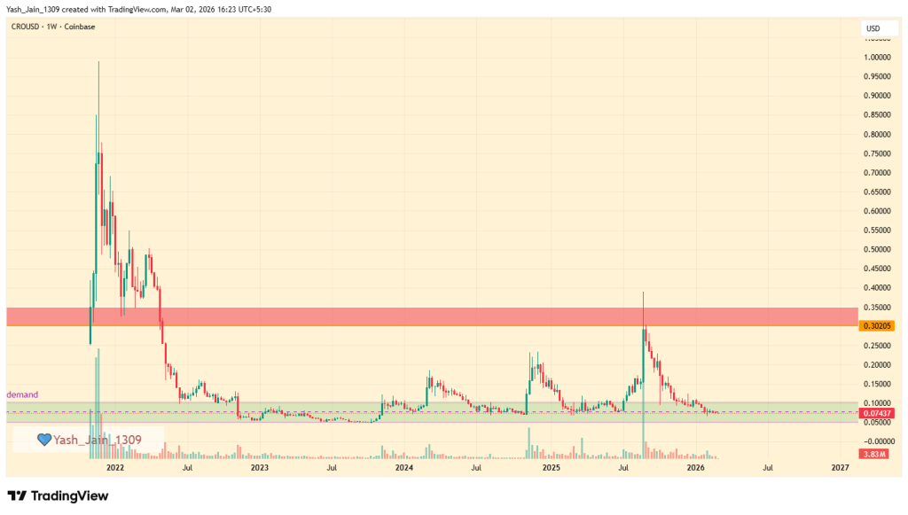This screenshot has height=515, width=908.
Task: Click the red 0.07437 price label
Action: pos(878,412)
